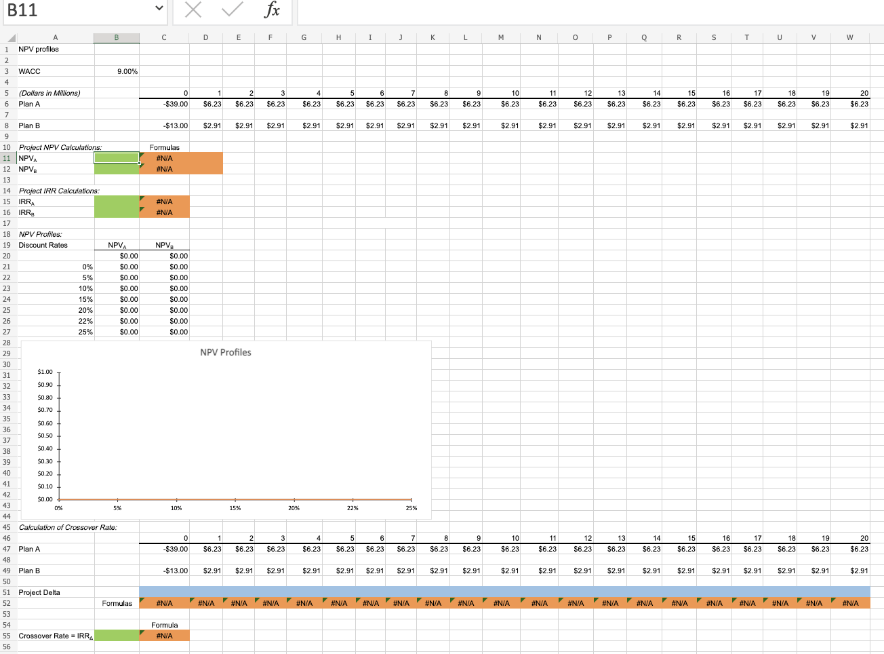884x654 pixels.
Task: Click 'Project IRR Calculations:' heading cell
Action: tap(59, 191)
